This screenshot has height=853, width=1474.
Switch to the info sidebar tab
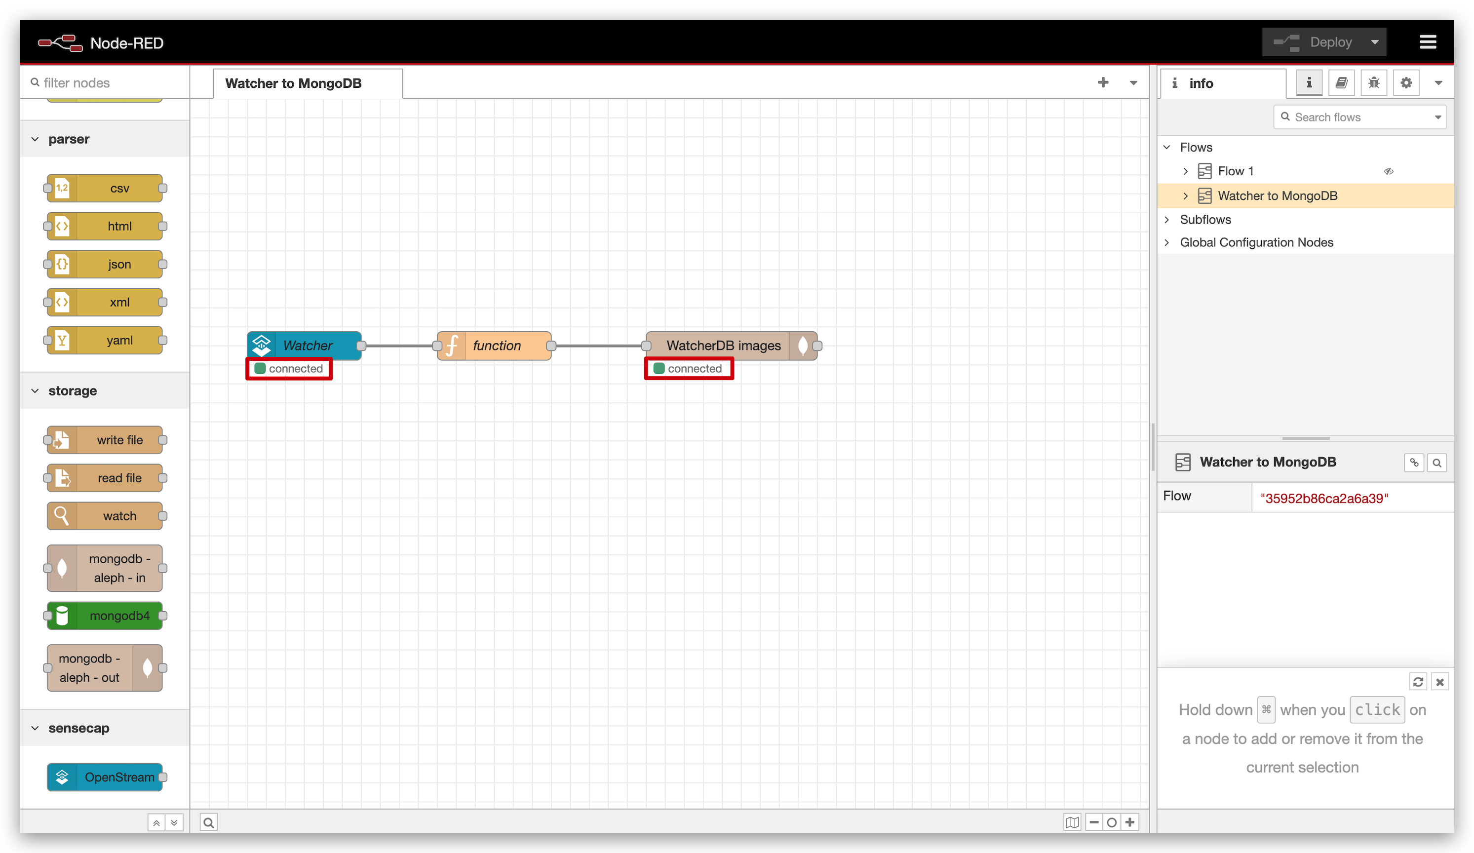1222,83
